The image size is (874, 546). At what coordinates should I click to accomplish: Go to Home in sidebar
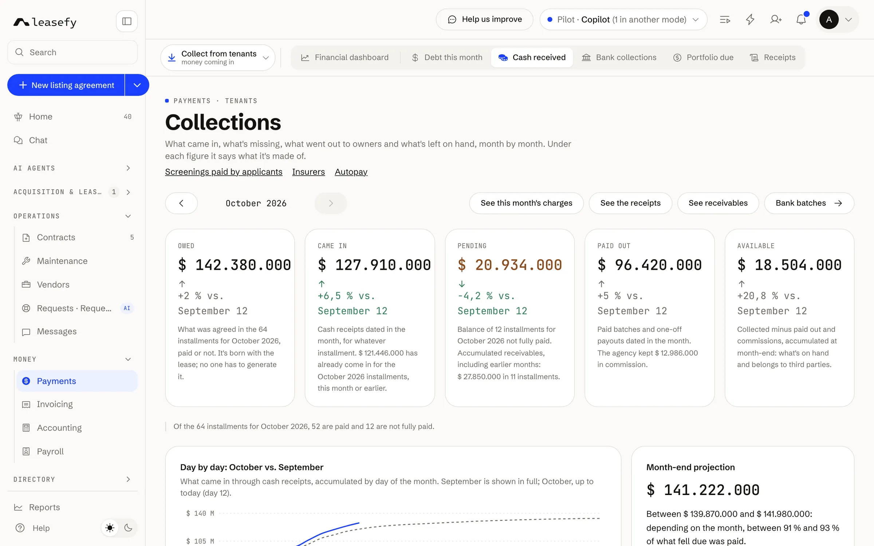[72, 116]
